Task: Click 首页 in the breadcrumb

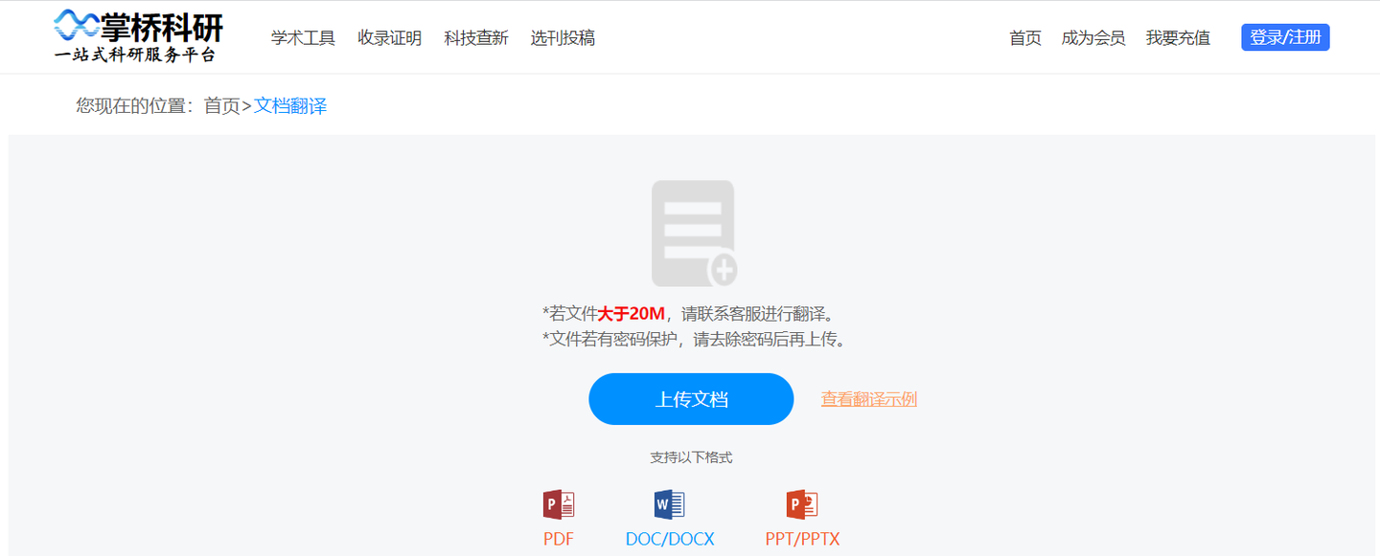Action: [222, 106]
